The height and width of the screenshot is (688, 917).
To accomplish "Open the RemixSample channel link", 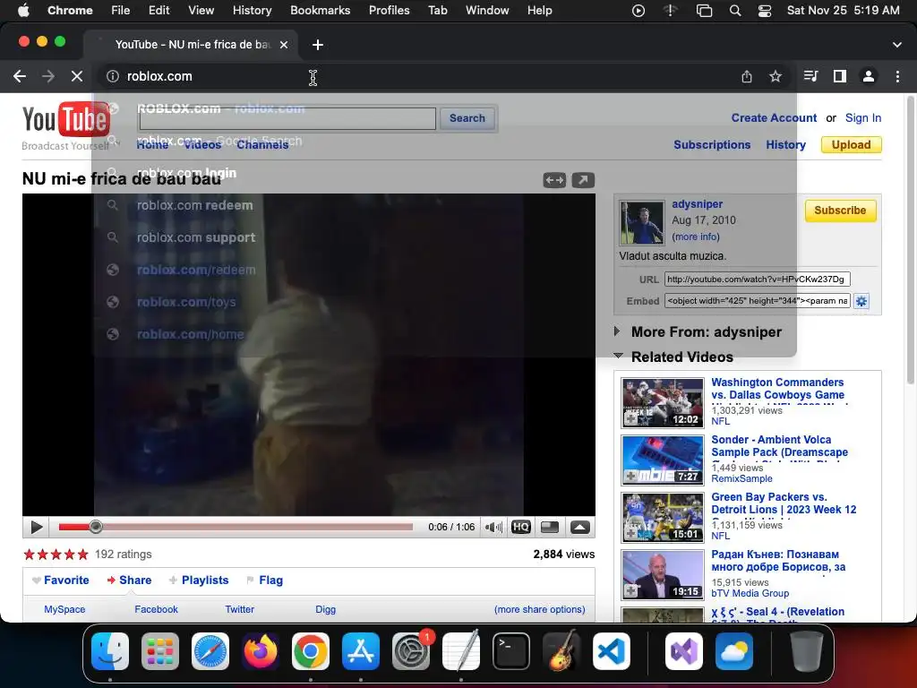I will point(741,478).
